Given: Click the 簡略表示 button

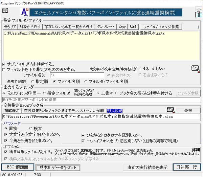Looking at the screenshot, I should (12, 111).
